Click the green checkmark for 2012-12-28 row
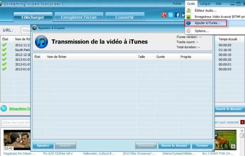245x156 pixels. click(4, 55)
